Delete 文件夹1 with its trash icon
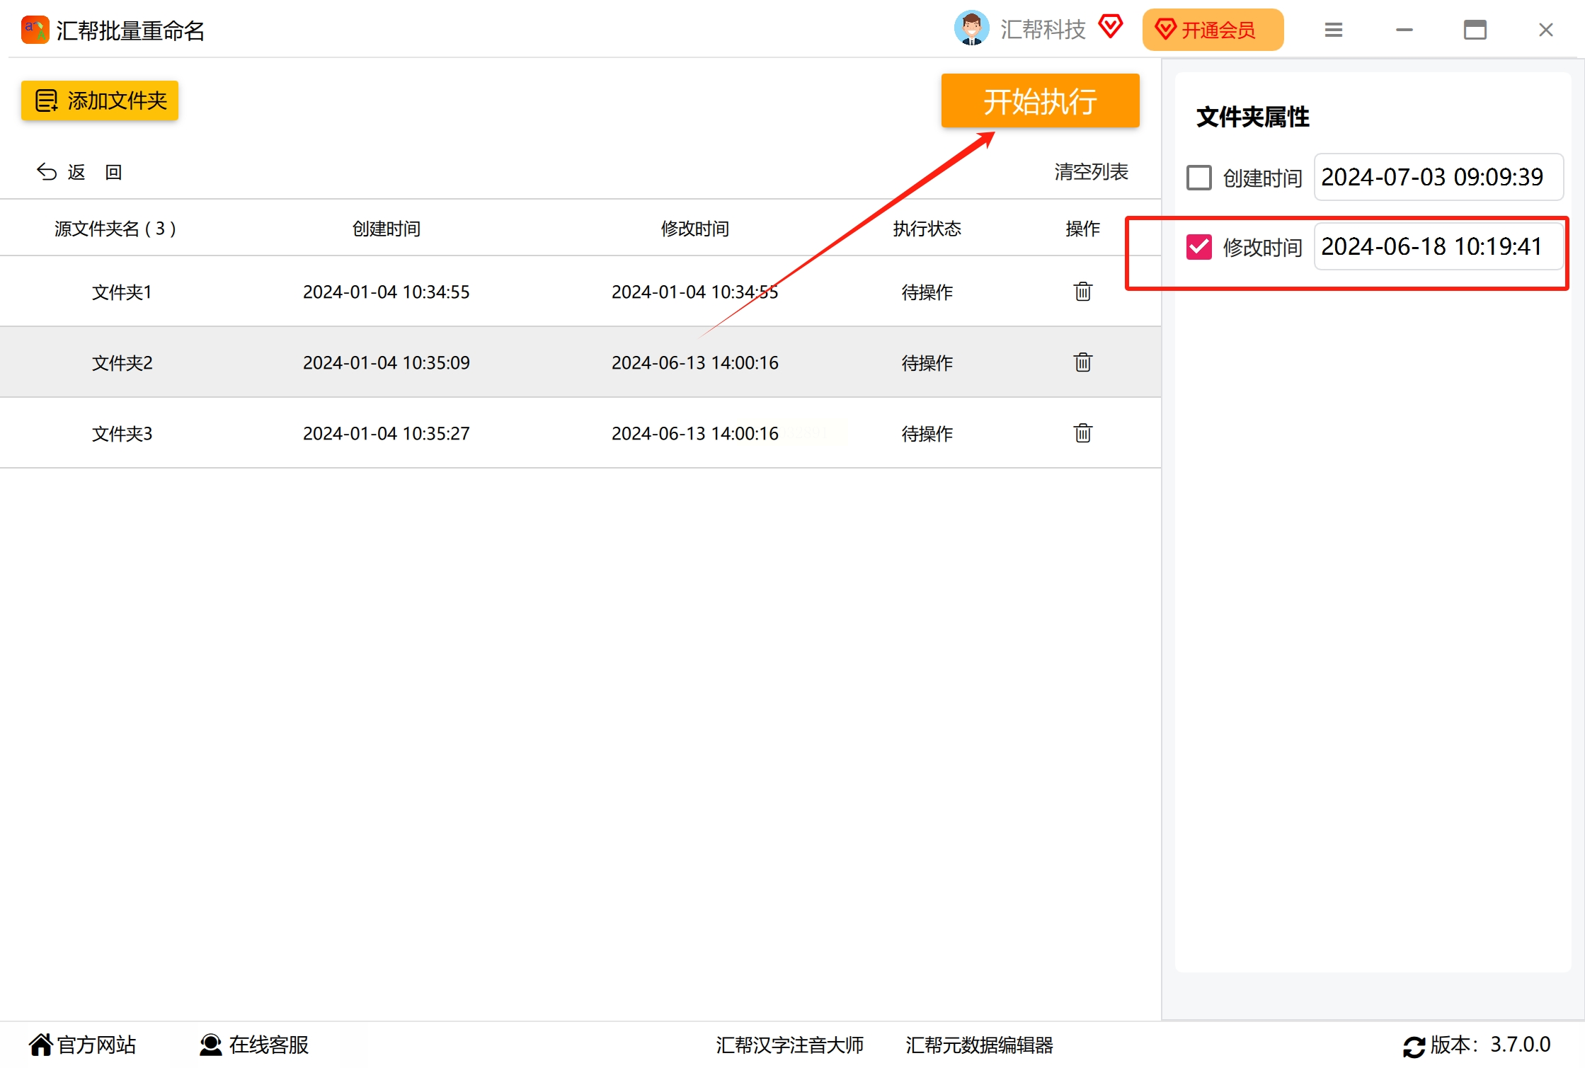The image size is (1585, 1068). point(1082,292)
